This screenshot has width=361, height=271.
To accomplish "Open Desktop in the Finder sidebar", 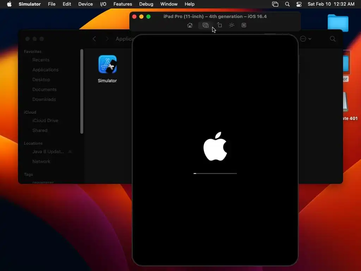I will pos(41,80).
